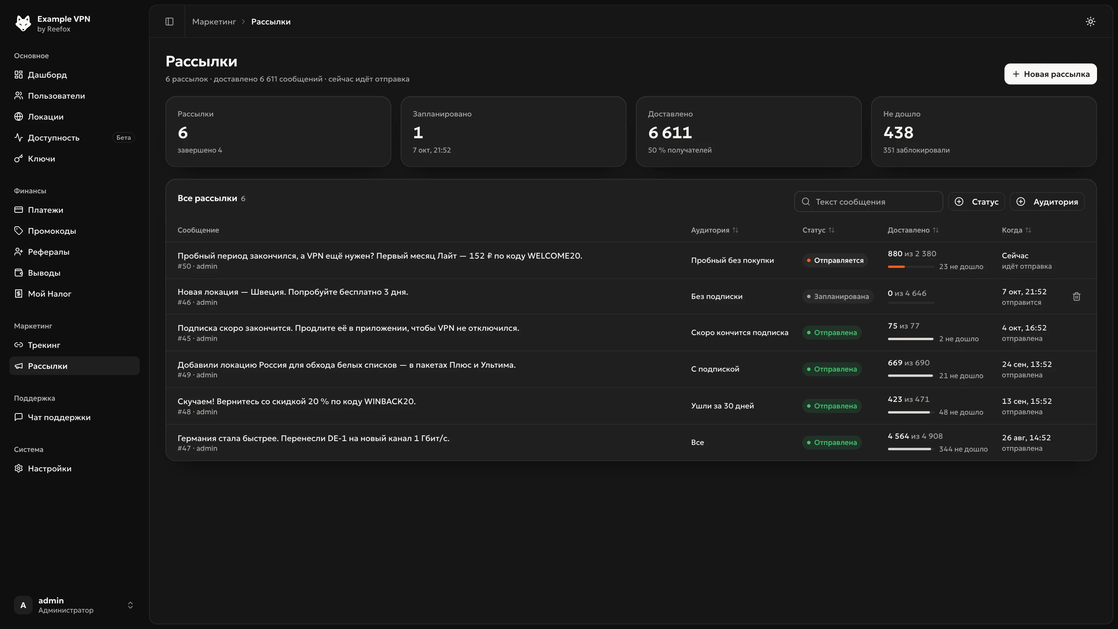Sort table by Доставлено column
This screenshot has height=629, width=1118.
913,230
